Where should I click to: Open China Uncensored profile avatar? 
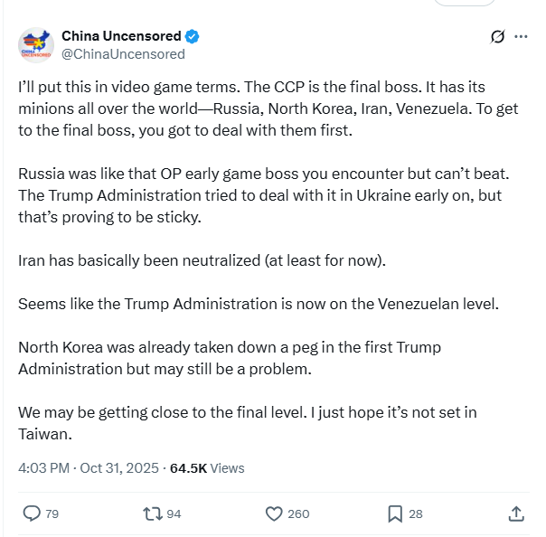35,45
